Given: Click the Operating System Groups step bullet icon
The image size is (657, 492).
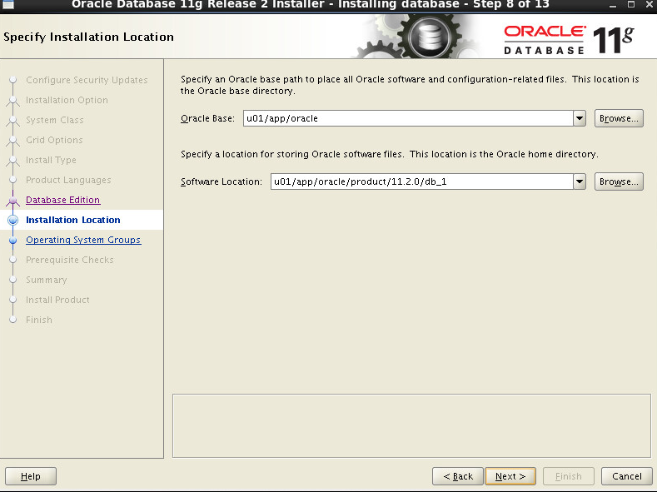Looking at the screenshot, I should pyautogui.click(x=13, y=240).
